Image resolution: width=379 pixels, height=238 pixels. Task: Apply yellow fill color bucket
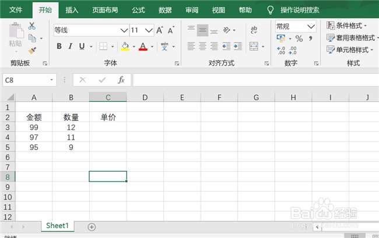[x=125, y=46]
